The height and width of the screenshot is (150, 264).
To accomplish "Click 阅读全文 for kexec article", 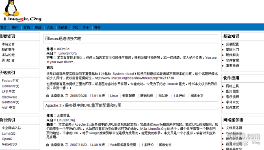I will (197, 96).
